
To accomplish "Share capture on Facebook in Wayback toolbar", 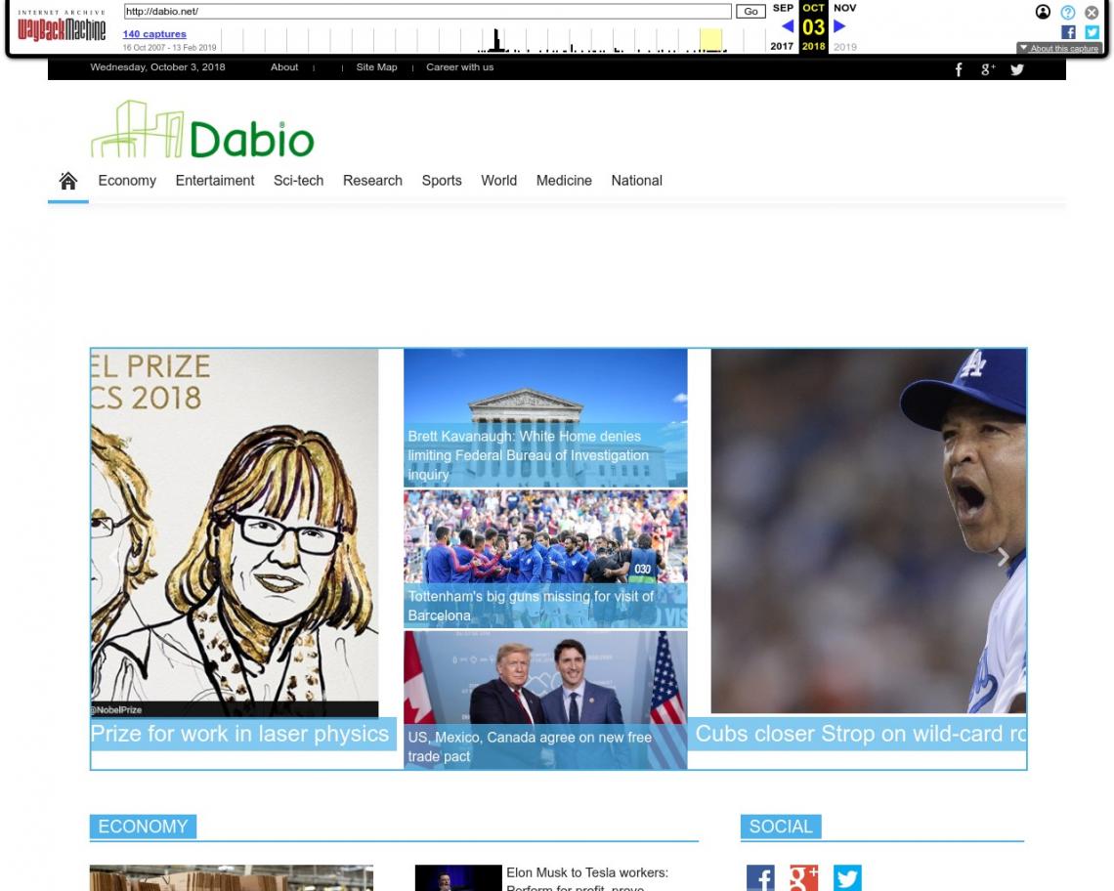I will pyautogui.click(x=1068, y=32).
